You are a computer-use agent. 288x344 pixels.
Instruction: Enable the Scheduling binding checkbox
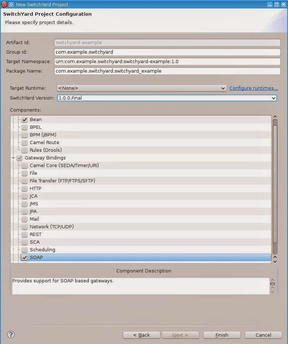24,250
